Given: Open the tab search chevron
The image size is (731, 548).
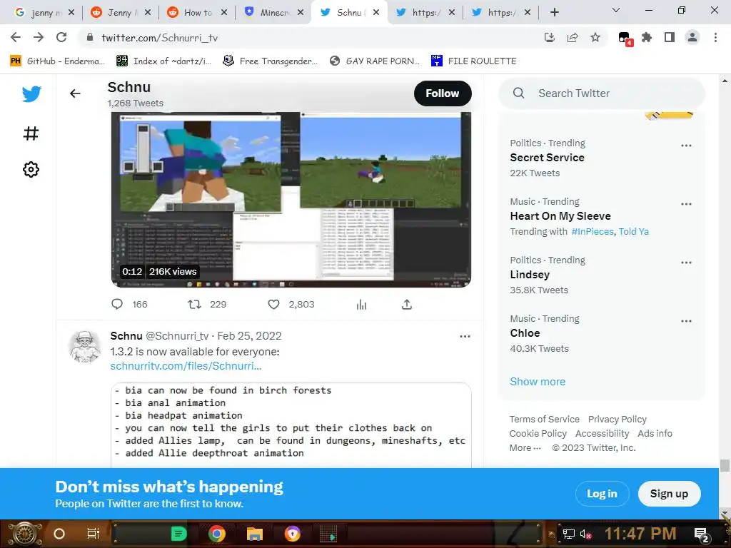Looking at the screenshot, I should click(616, 10).
